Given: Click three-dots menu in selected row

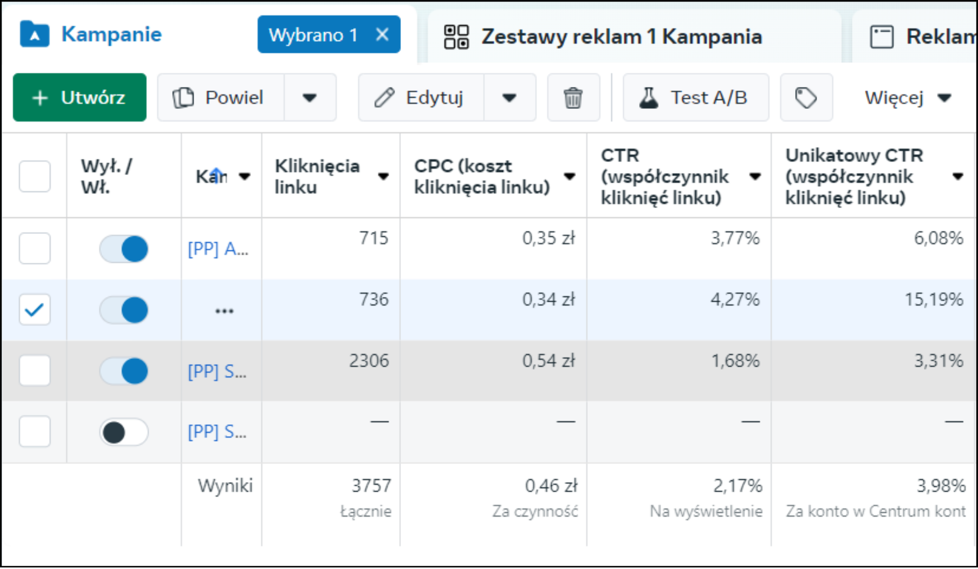Looking at the screenshot, I should [x=224, y=311].
